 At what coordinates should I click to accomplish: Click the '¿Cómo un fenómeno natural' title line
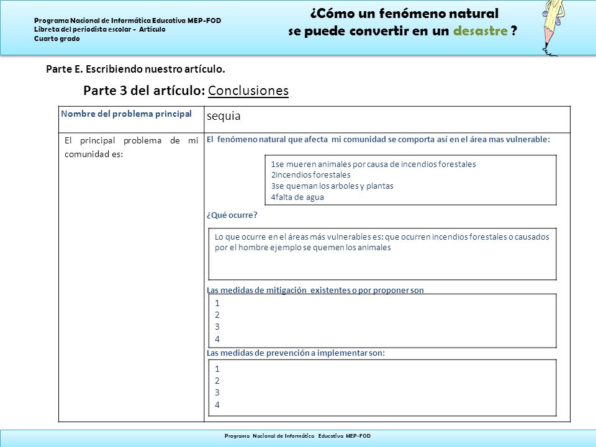click(404, 14)
